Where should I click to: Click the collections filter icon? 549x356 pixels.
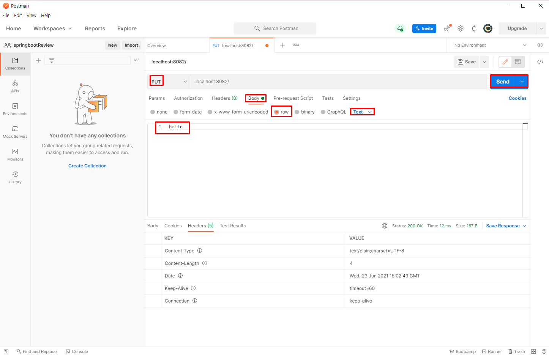52,60
